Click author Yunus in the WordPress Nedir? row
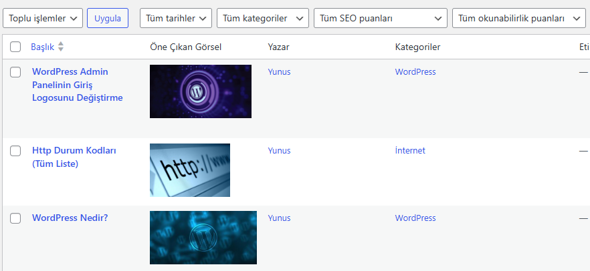This screenshot has height=271, width=590. coord(279,218)
